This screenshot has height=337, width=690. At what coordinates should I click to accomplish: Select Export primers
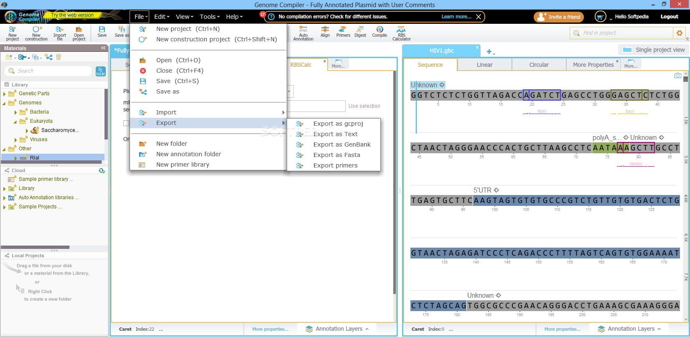(334, 165)
